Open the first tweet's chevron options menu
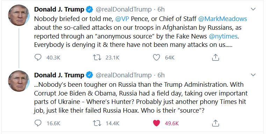This screenshot has height=134, width=266. pyautogui.click(x=253, y=9)
